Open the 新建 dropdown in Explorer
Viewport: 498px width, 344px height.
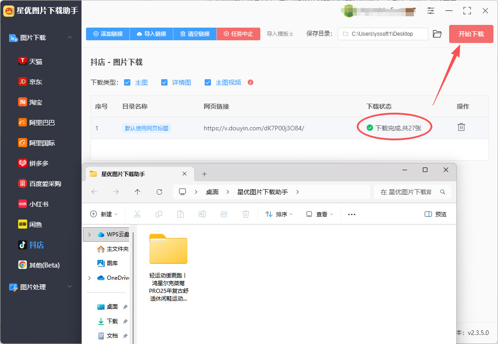pos(104,214)
